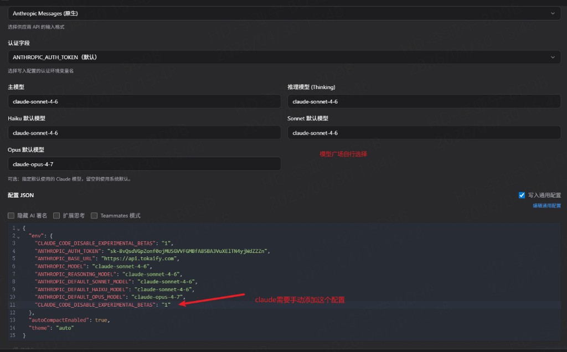Click the ANTHROPIC_AUTH_TOKEN line in JSON
The height and width of the screenshot is (352, 567).
click(153, 251)
